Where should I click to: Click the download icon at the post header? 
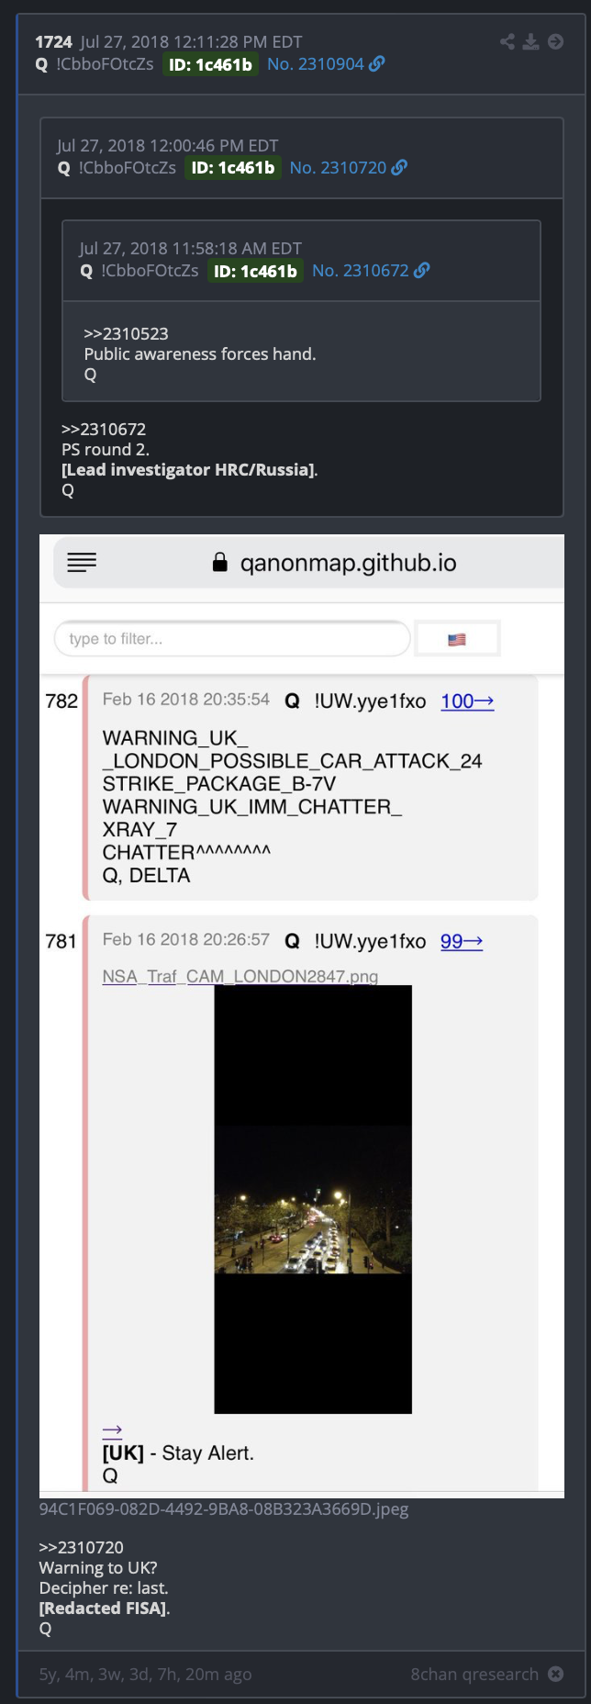(x=531, y=41)
